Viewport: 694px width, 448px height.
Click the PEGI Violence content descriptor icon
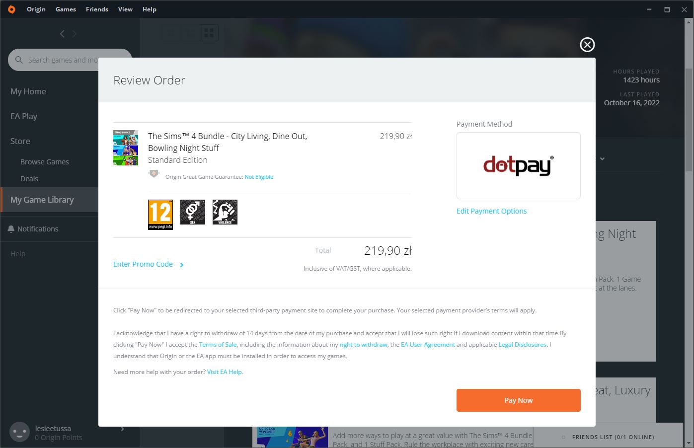225,212
